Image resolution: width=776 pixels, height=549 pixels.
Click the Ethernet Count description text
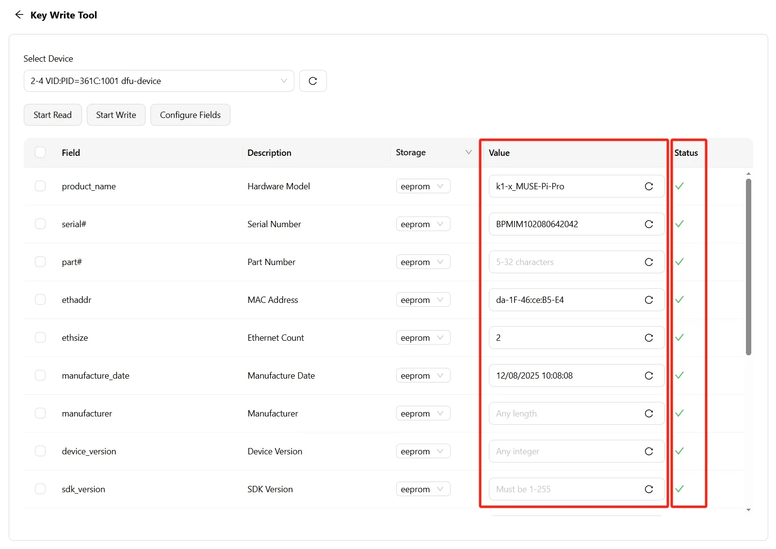tap(275, 338)
